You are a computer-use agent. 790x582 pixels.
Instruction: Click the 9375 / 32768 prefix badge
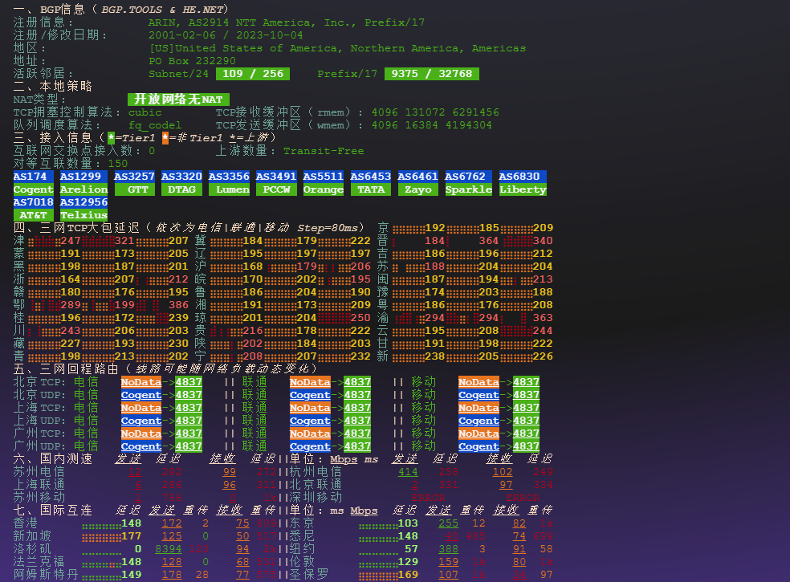[431, 74]
